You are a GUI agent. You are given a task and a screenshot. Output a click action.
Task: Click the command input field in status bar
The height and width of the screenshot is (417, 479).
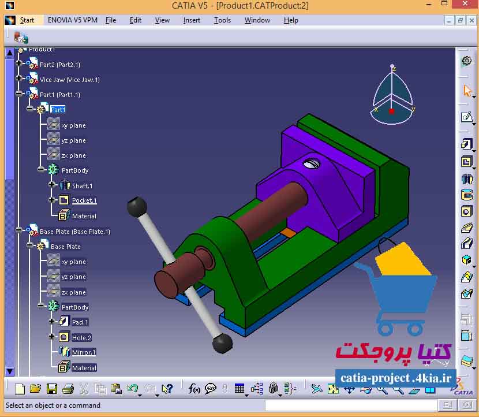click(351, 405)
